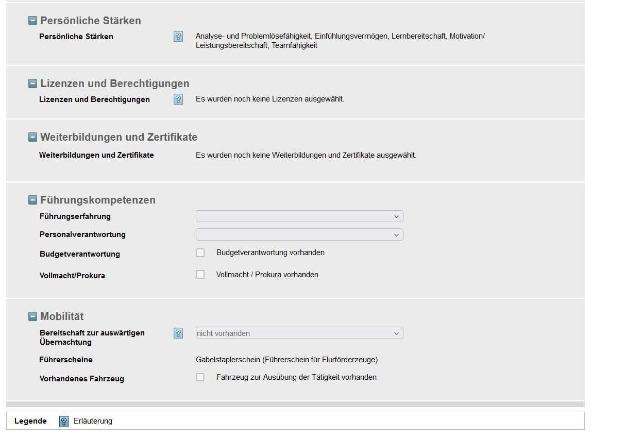625x438 pixels.
Task: Show help for Bereitschaft zur auswärtigen Übernachtung
Action: (x=178, y=333)
